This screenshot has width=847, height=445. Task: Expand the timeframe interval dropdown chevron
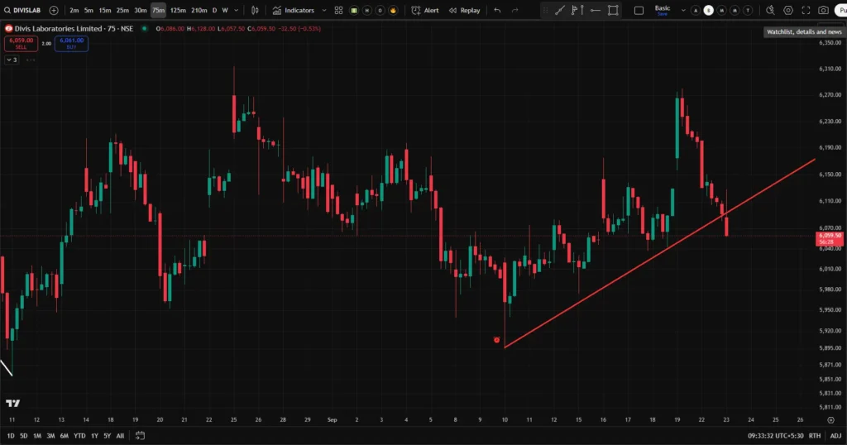point(237,11)
